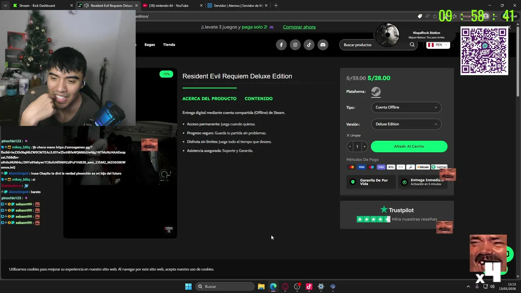Click the Bitcoin payment icon

click(423, 167)
